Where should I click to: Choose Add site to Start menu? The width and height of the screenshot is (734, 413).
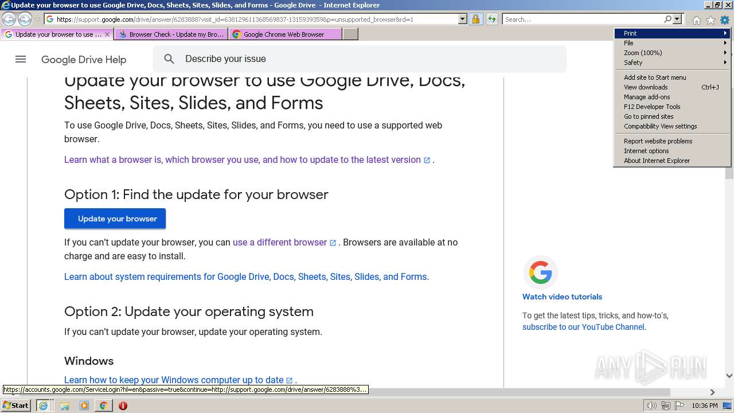pyautogui.click(x=672, y=77)
